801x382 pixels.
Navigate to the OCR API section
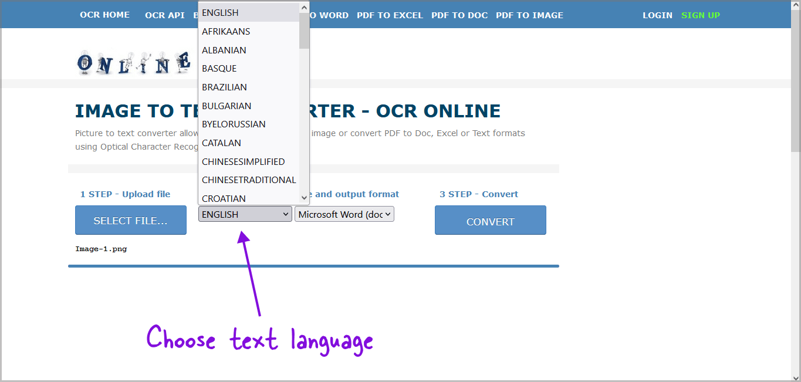click(x=165, y=15)
